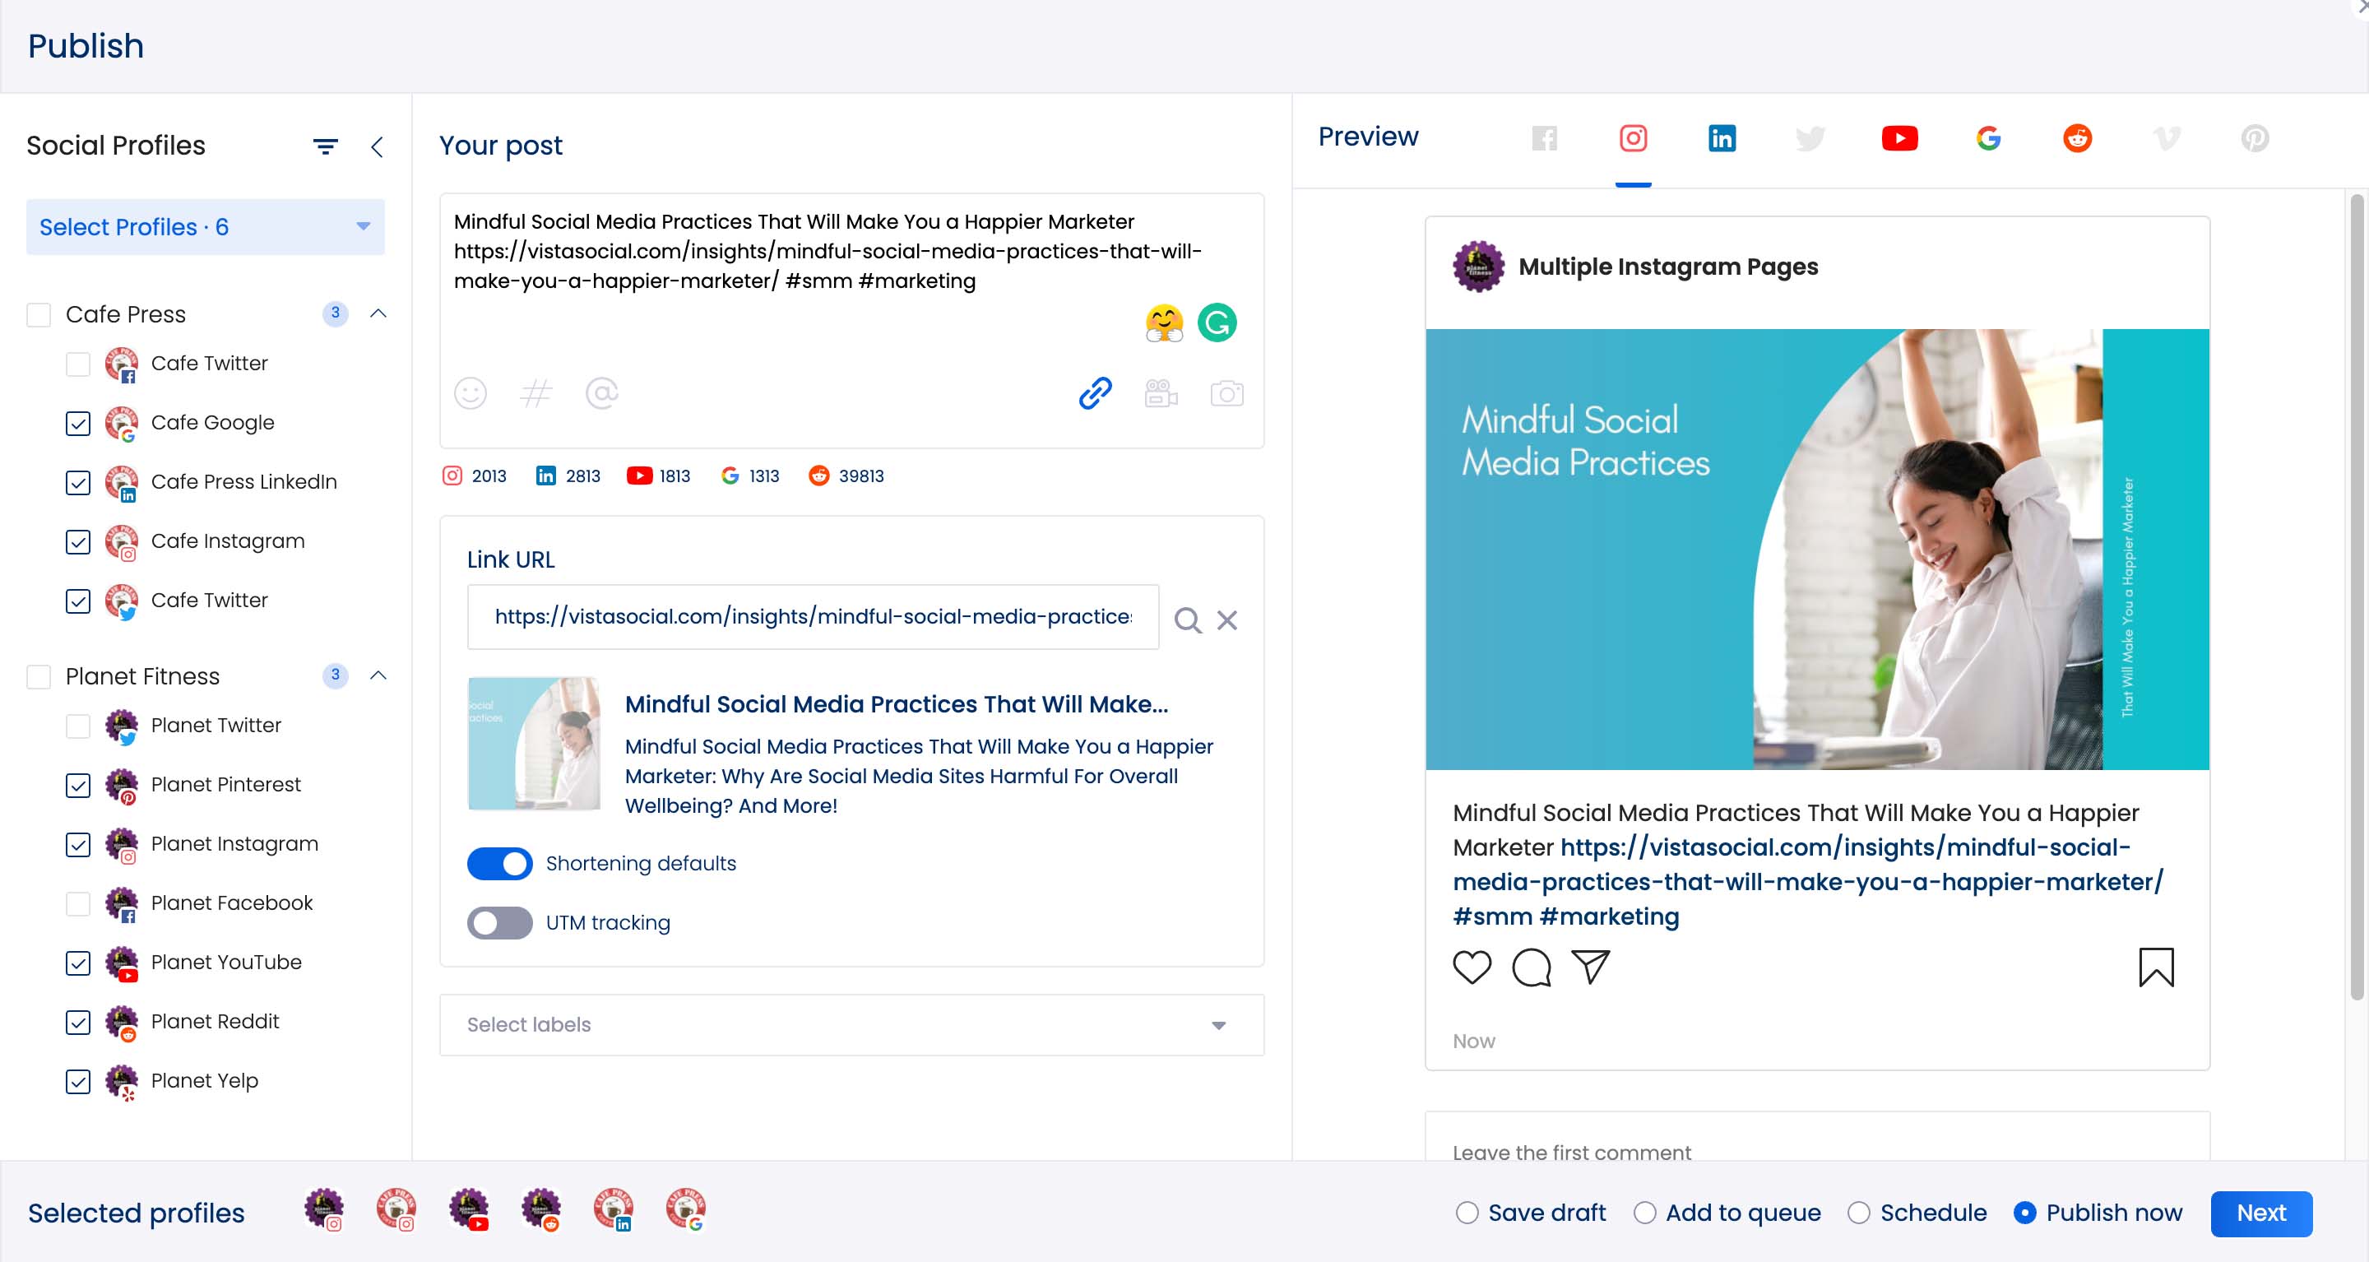The image size is (2369, 1262).
Task: Open the Grammarly suggestions icon
Action: 1217,322
